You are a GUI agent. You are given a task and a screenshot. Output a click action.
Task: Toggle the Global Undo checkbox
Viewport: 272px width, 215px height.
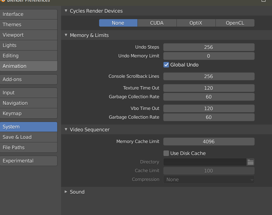click(166, 65)
